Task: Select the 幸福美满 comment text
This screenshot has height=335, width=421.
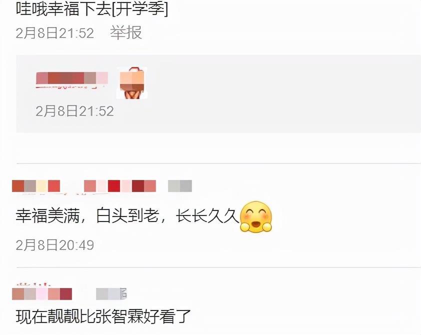Action: tap(127, 216)
